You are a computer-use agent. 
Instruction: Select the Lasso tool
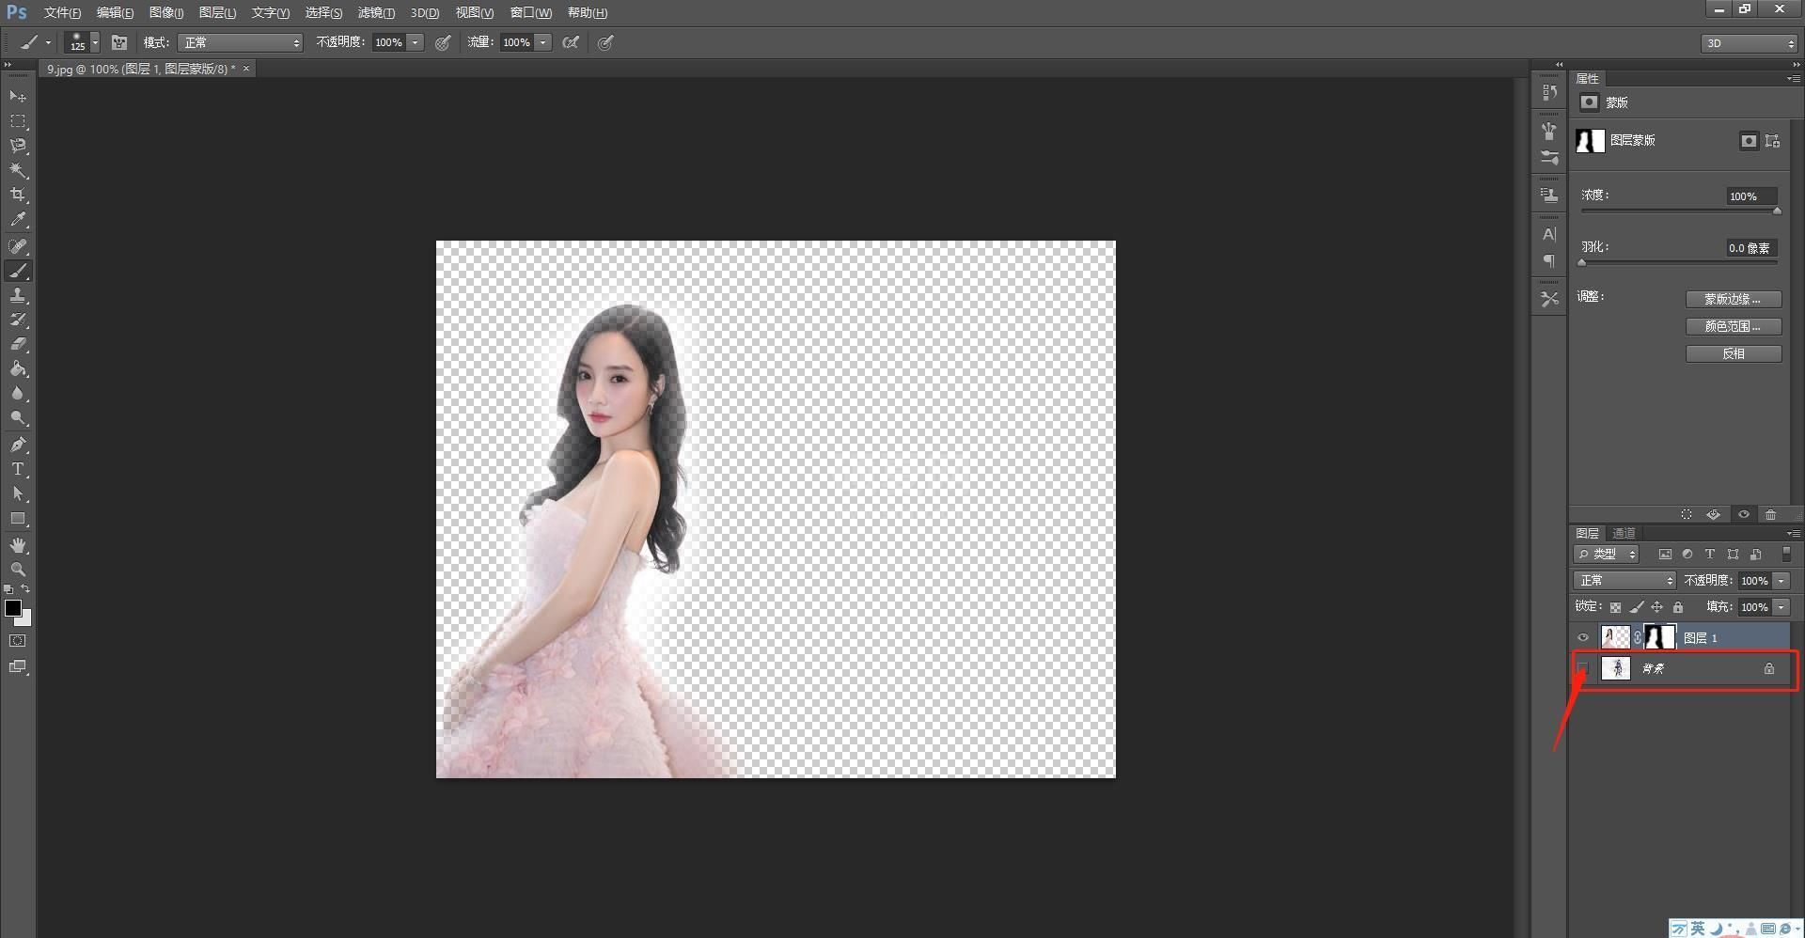click(18, 146)
